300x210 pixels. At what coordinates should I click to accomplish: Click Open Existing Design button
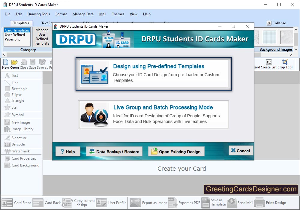[x=176, y=151]
